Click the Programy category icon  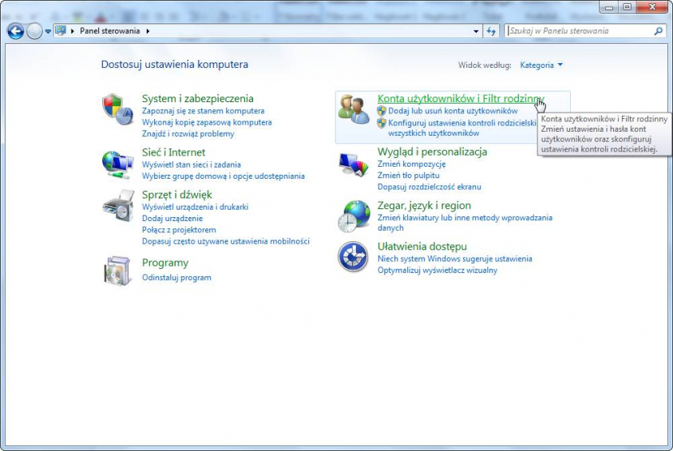click(x=117, y=271)
